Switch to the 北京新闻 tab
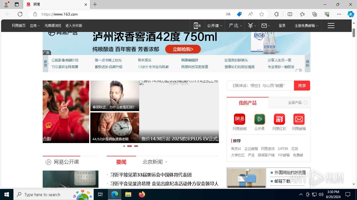This screenshot has height=200, width=357. [153, 162]
